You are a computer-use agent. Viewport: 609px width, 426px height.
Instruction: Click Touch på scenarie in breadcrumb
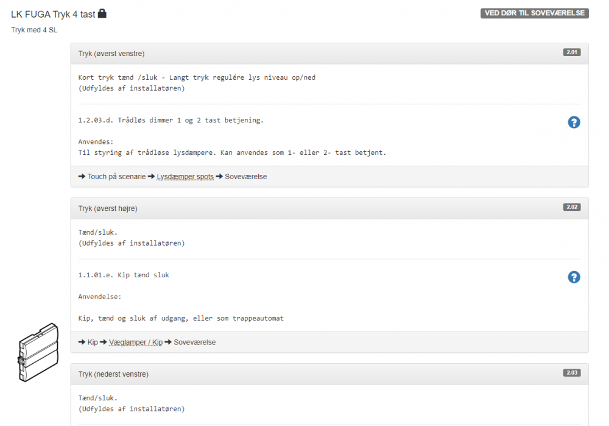click(x=116, y=177)
